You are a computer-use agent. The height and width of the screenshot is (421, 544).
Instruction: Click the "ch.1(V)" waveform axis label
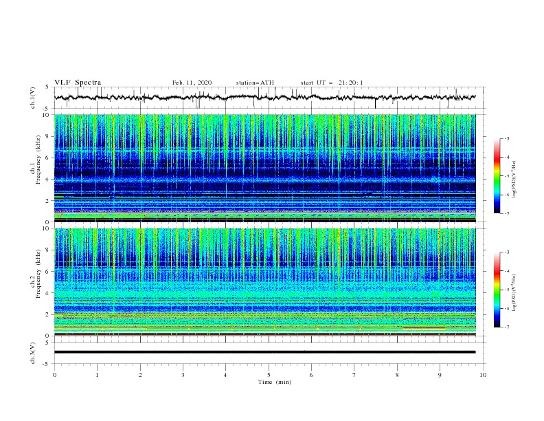(33, 98)
